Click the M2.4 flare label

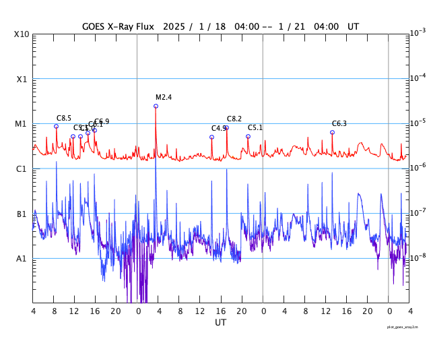coord(164,97)
